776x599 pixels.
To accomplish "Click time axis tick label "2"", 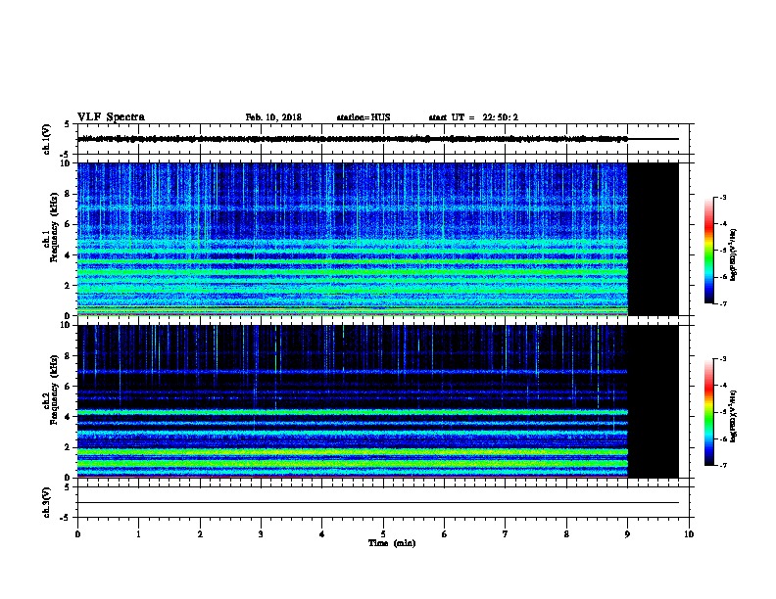I will (x=200, y=534).
